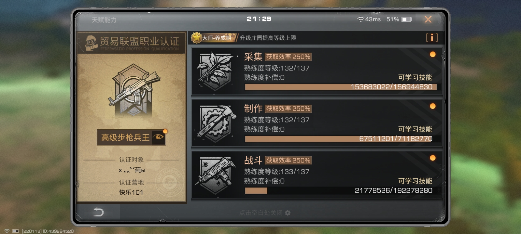The width and height of the screenshot is (521, 234).
Task: Close the panel with the orange X
Action: 428,19
